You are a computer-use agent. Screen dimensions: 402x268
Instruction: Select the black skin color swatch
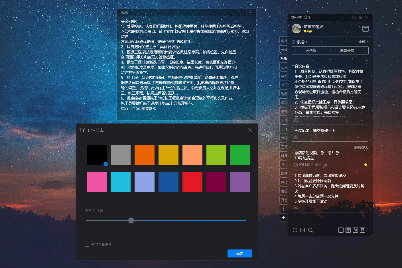pyautogui.click(x=97, y=155)
